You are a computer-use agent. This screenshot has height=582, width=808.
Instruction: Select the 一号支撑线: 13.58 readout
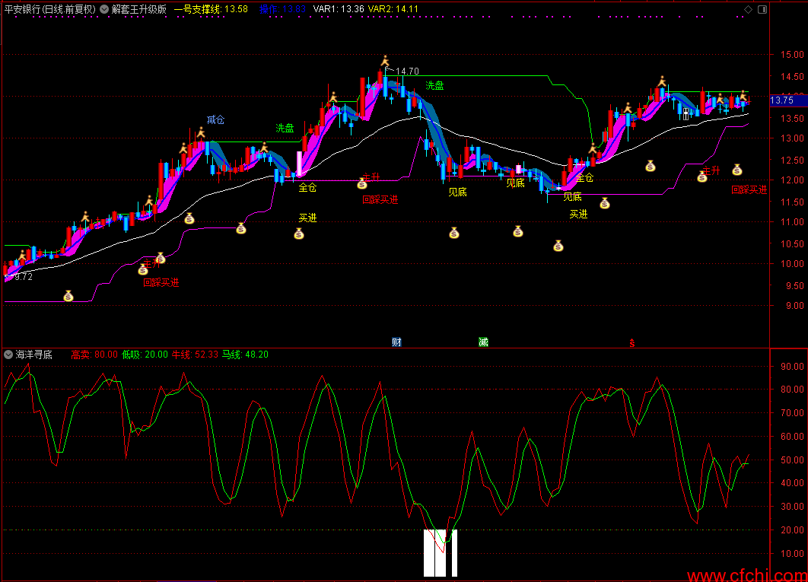coord(211,9)
